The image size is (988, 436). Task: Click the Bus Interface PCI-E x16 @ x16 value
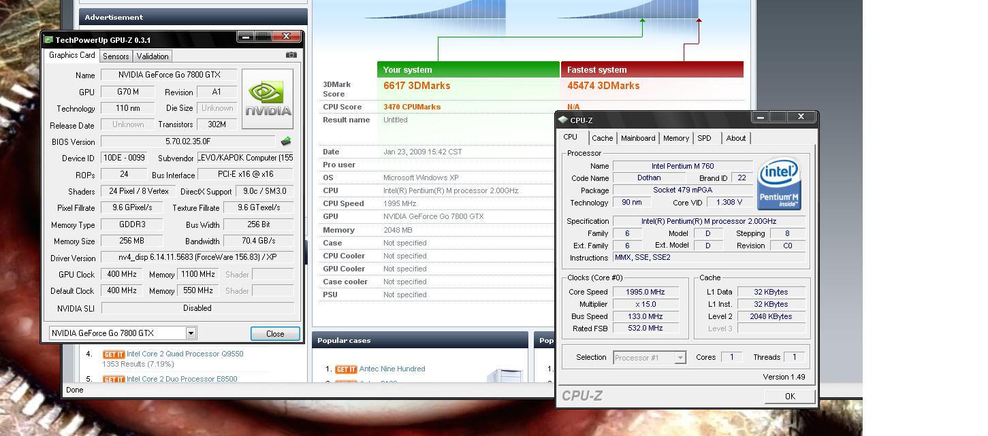pos(246,174)
